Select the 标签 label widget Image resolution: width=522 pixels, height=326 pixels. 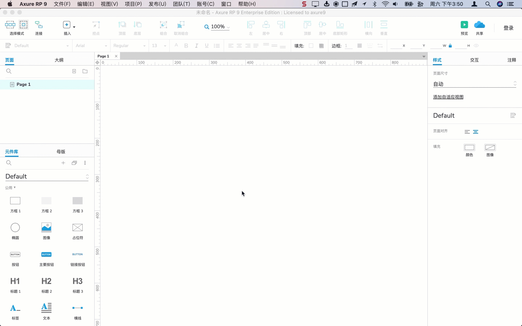coord(15,312)
